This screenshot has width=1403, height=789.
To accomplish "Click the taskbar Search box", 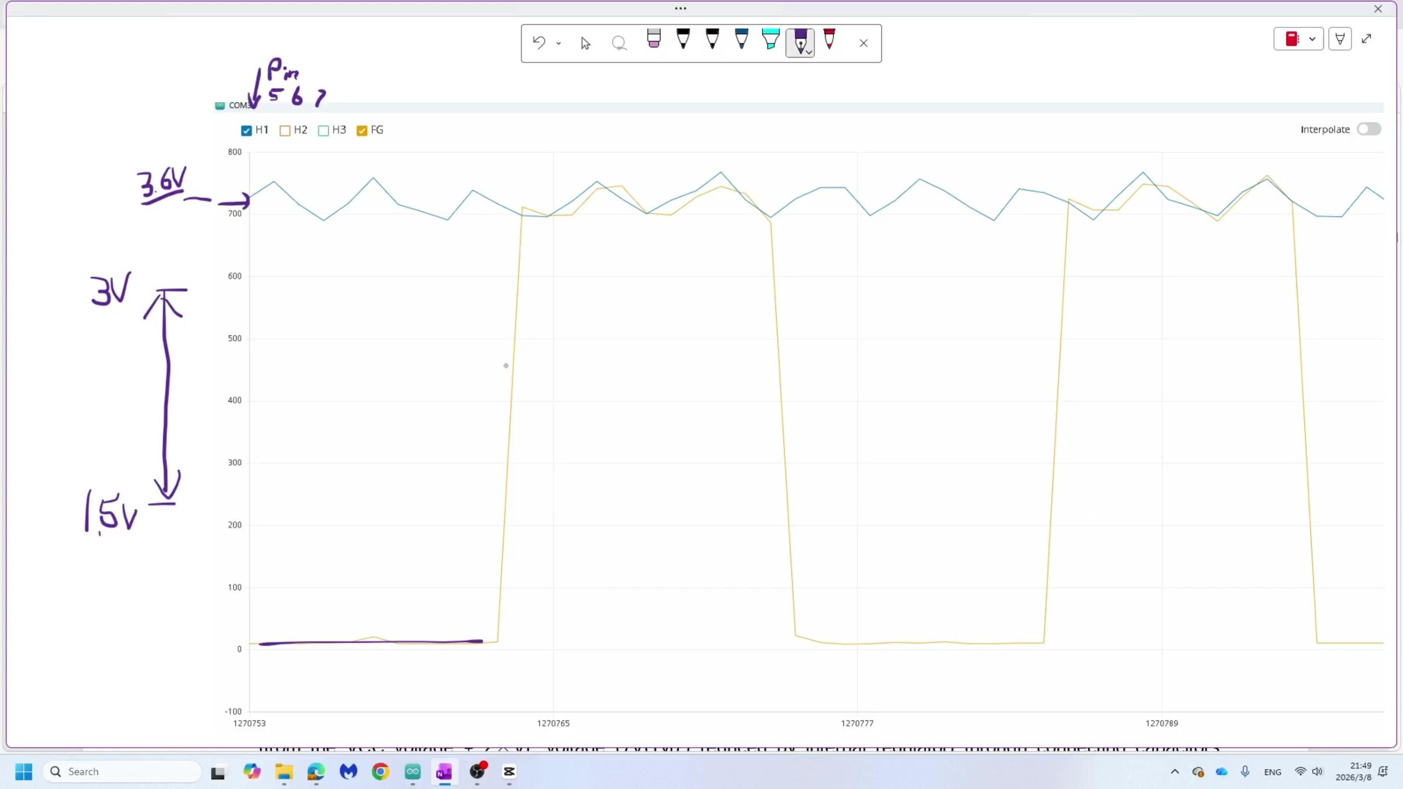I will [x=123, y=771].
